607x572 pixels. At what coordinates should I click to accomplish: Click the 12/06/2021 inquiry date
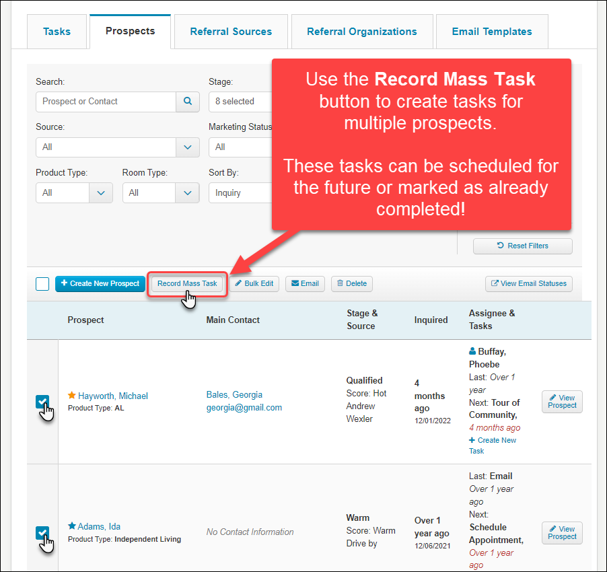tap(433, 546)
